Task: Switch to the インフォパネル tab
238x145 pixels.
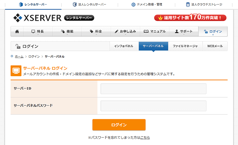Action: [x=124, y=46]
